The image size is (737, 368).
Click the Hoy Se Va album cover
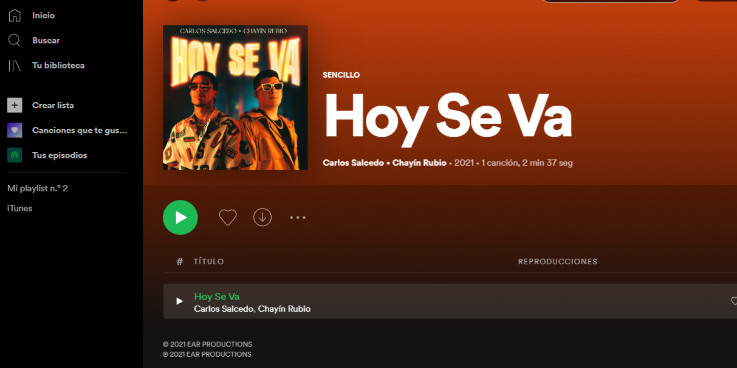click(x=235, y=98)
